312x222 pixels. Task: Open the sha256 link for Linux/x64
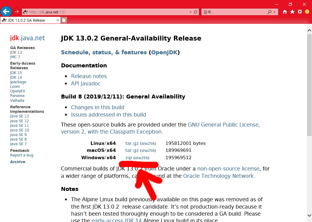pos(148,144)
